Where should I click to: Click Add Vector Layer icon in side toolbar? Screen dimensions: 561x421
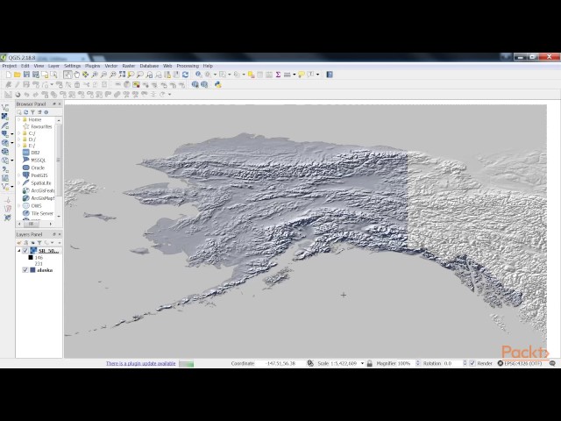tap(5, 108)
